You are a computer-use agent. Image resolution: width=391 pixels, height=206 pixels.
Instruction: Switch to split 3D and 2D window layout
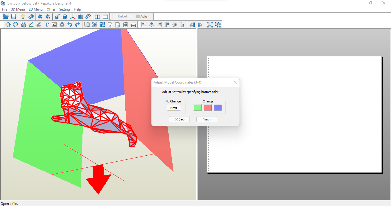[98, 17]
